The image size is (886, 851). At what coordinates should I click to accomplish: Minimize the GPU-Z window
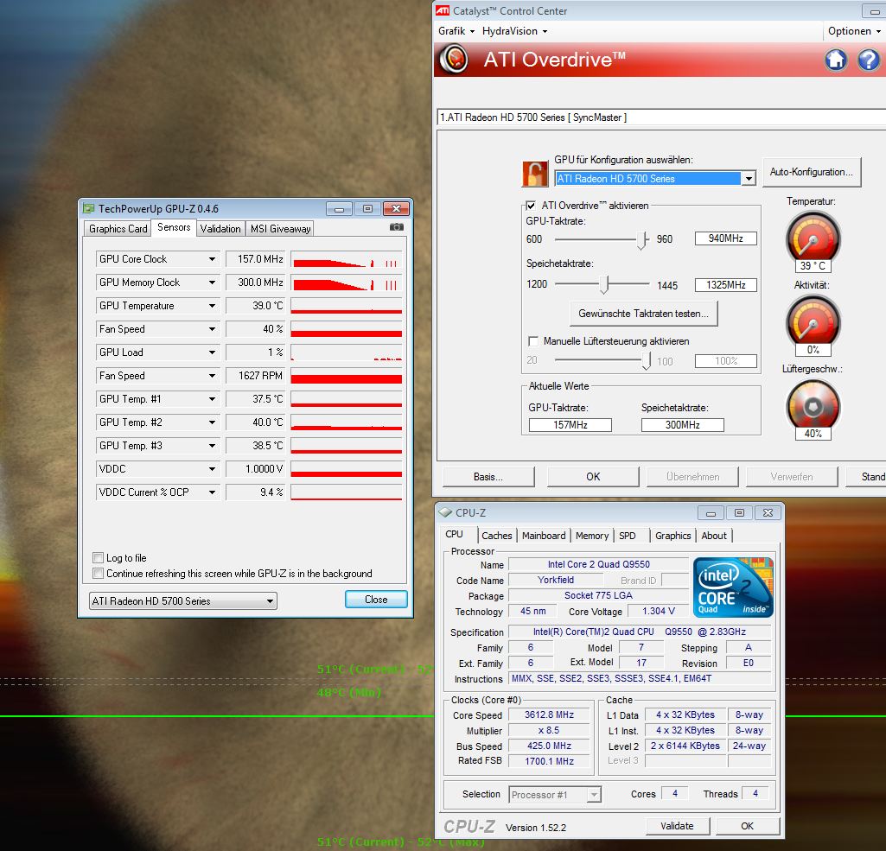coord(339,209)
